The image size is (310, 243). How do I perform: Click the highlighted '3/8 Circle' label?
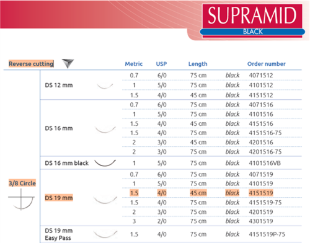[x=22, y=183]
